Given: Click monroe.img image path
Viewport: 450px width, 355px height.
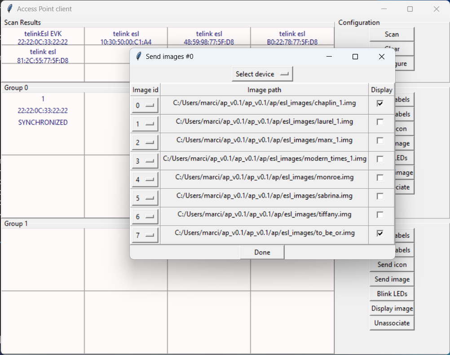Looking at the screenshot, I should coord(265,177).
